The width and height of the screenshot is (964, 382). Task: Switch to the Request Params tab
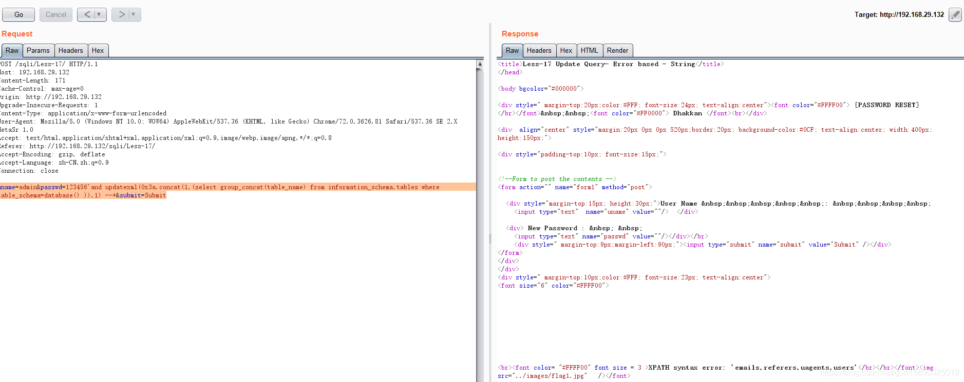(38, 50)
